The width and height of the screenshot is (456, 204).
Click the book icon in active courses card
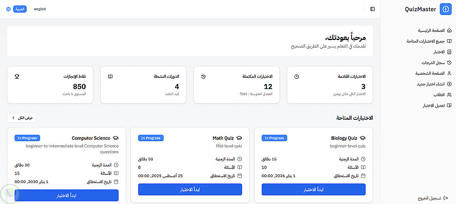110,76
